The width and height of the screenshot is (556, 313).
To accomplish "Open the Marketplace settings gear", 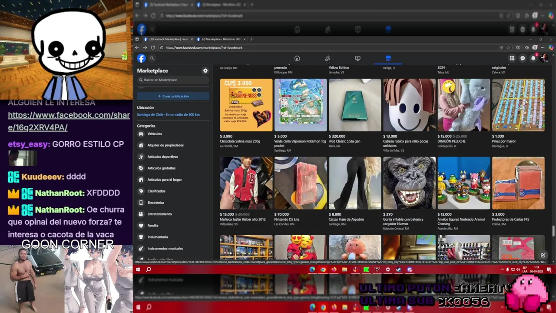I will 205,71.
